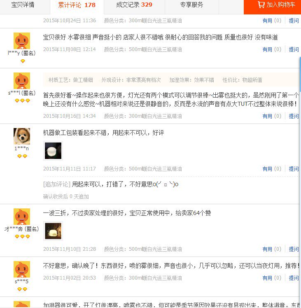This screenshot has height=308, width=301.
Task: Click avatar of reviewer 才***奔
Action: click(x=22, y=217)
